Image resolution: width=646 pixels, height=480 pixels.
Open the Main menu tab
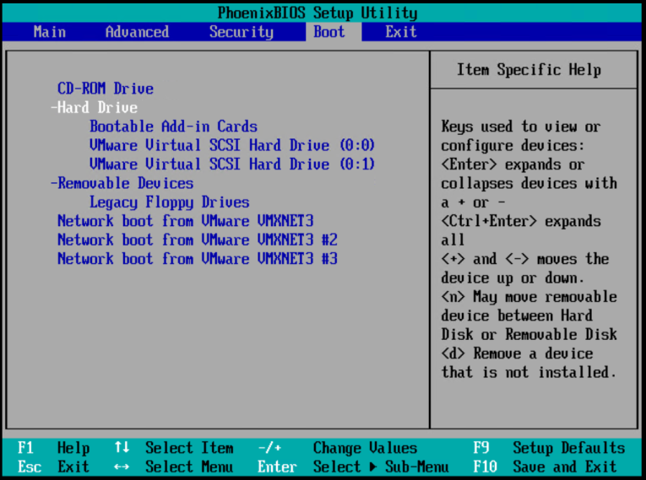[x=50, y=32]
